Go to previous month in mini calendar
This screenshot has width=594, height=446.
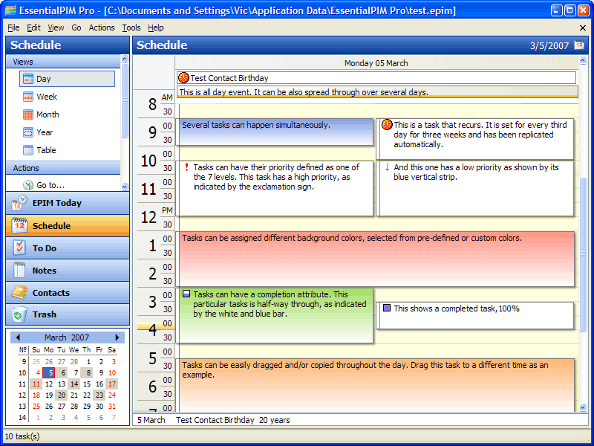(x=18, y=337)
